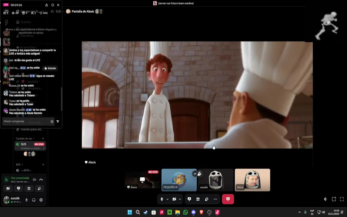Click the Saludar button for Dari
The image size is (347, 217).
[x=50, y=68]
